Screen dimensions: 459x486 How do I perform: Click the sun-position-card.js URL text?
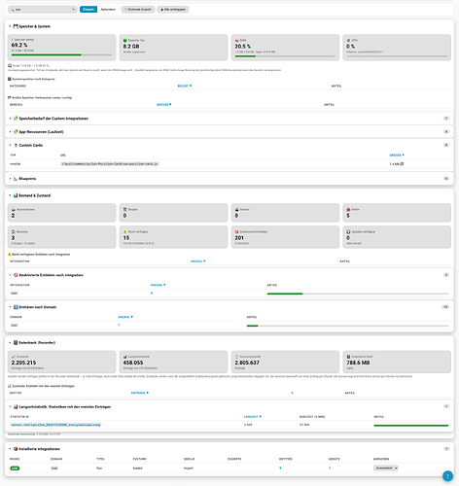[x=110, y=164]
